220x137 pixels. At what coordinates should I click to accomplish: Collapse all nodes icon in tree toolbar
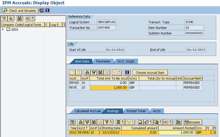pyautogui.click(x=11, y=18)
